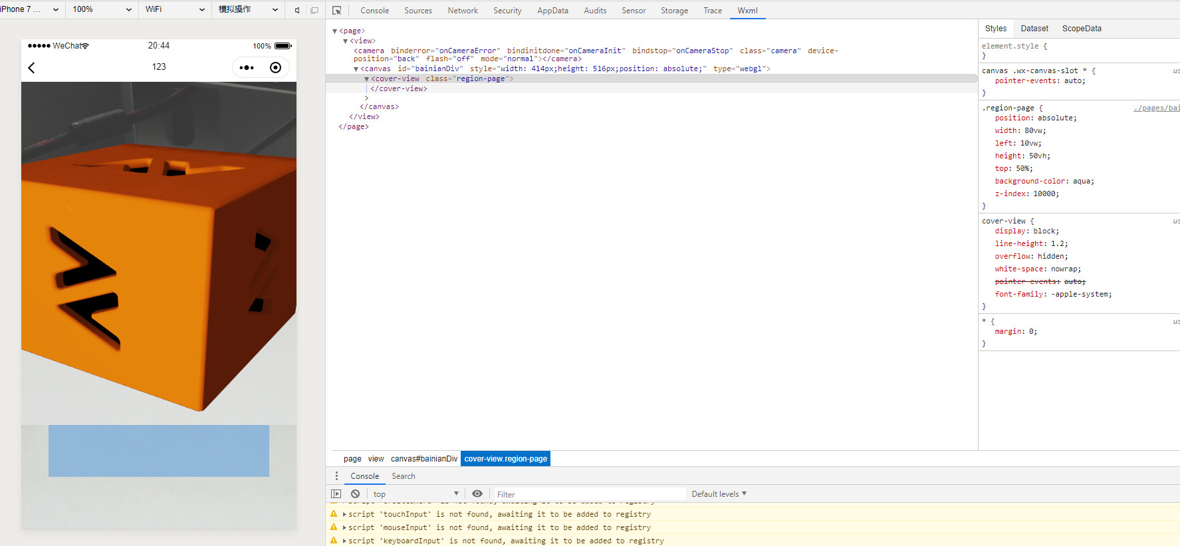Viewport: 1180px width, 546px height.
Task: Switch to the Network tab
Action: point(463,11)
